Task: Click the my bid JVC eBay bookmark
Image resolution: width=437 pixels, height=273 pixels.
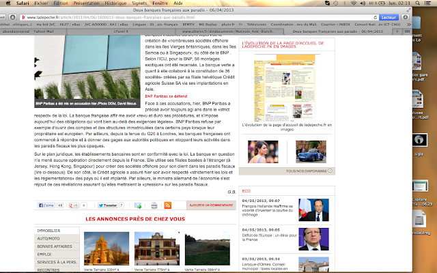Action: pyautogui.click(x=58, y=25)
